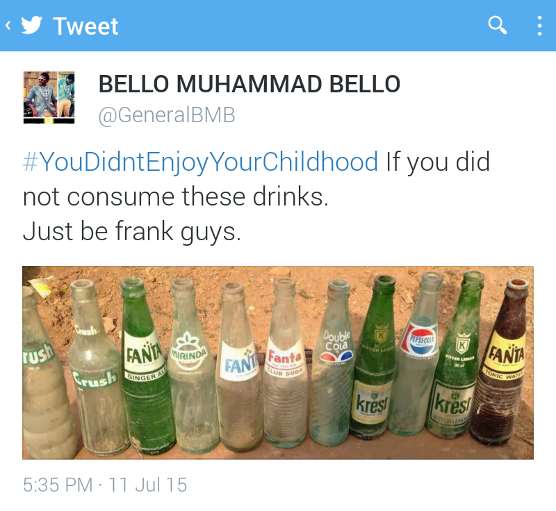556x511 pixels.
Task: Tap the Crush bottle in photo
Action: click(94, 368)
